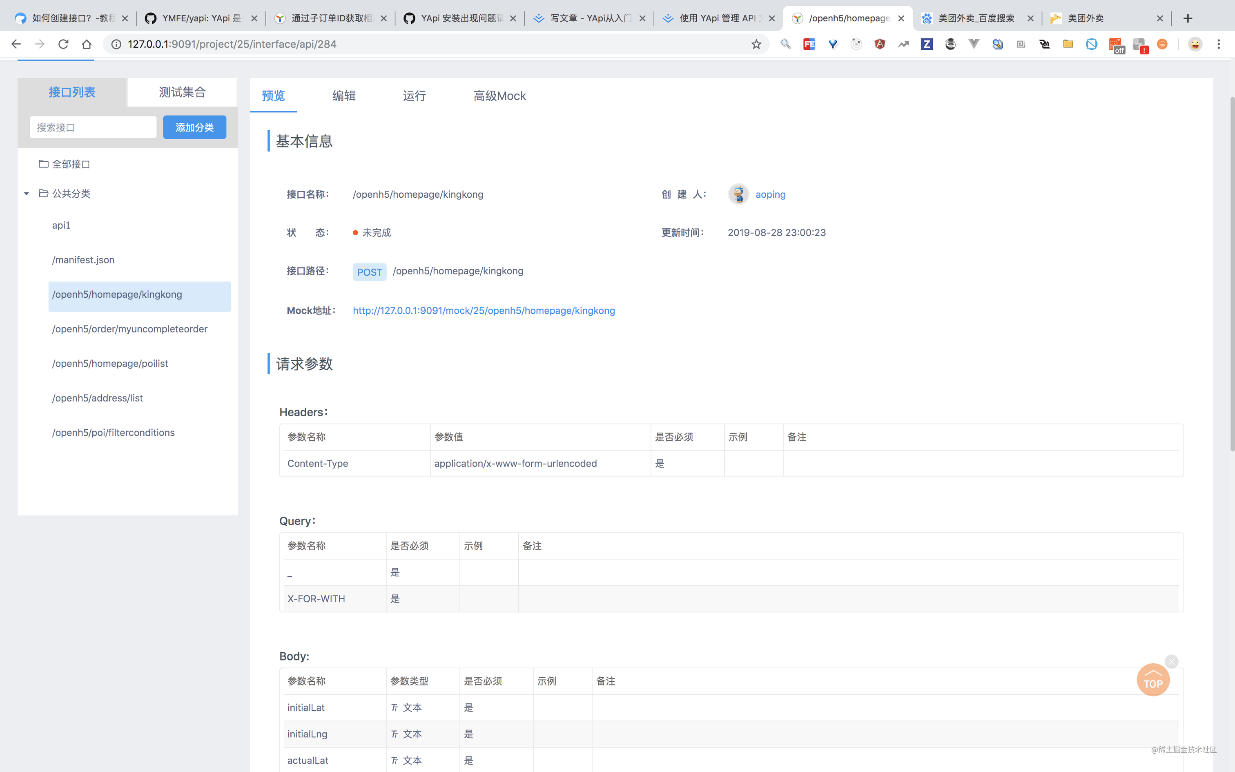Viewport: 1235px width, 772px height.
Task: Click the initialLat body parameter
Action: (x=306, y=707)
